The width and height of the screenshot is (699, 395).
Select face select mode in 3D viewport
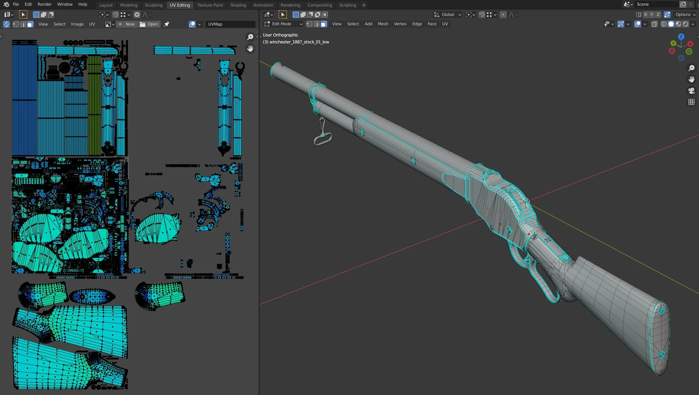(324, 24)
